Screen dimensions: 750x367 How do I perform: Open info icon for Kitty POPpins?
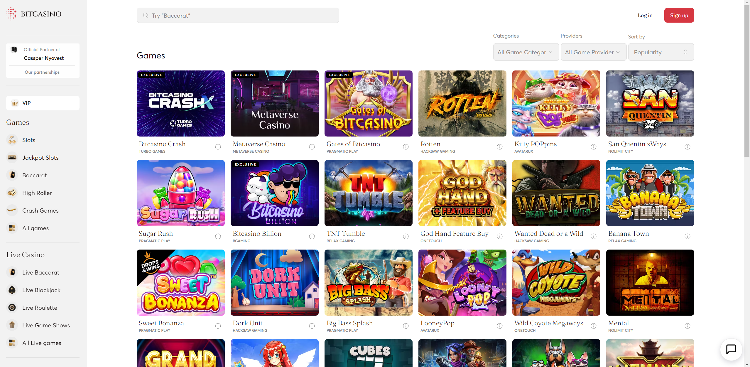[594, 147]
